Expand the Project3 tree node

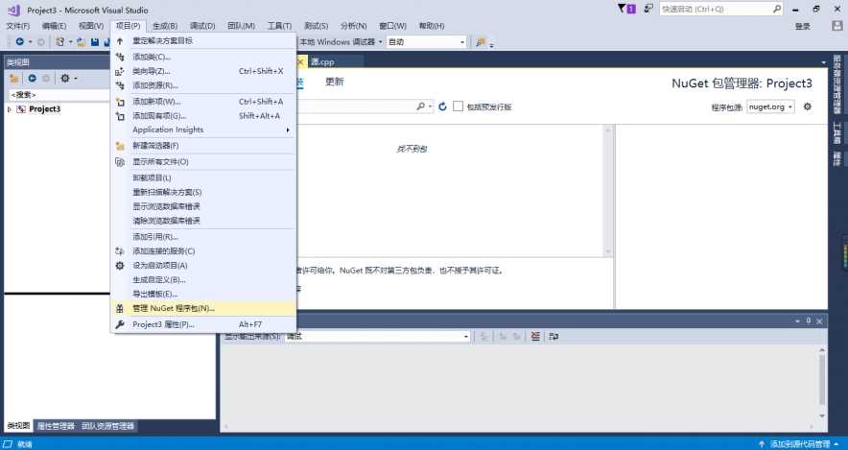(x=10, y=109)
